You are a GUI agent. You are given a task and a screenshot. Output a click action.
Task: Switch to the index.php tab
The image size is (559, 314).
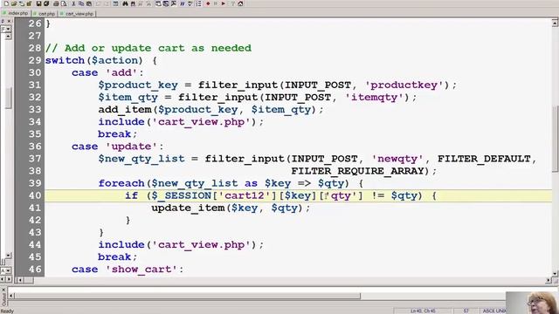[x=16, y=13]
